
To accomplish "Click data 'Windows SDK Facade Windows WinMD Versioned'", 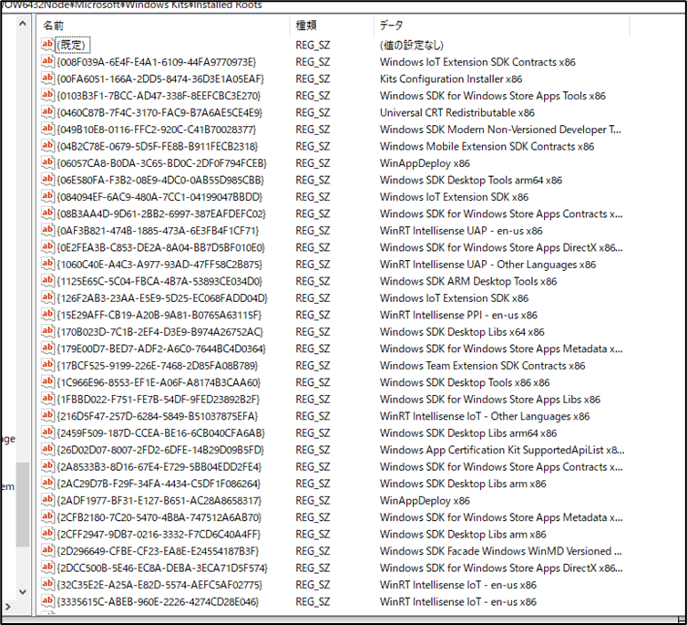I will pyautogui.click(x=495, y=551).
